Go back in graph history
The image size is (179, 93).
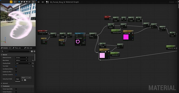coord(39,2)
